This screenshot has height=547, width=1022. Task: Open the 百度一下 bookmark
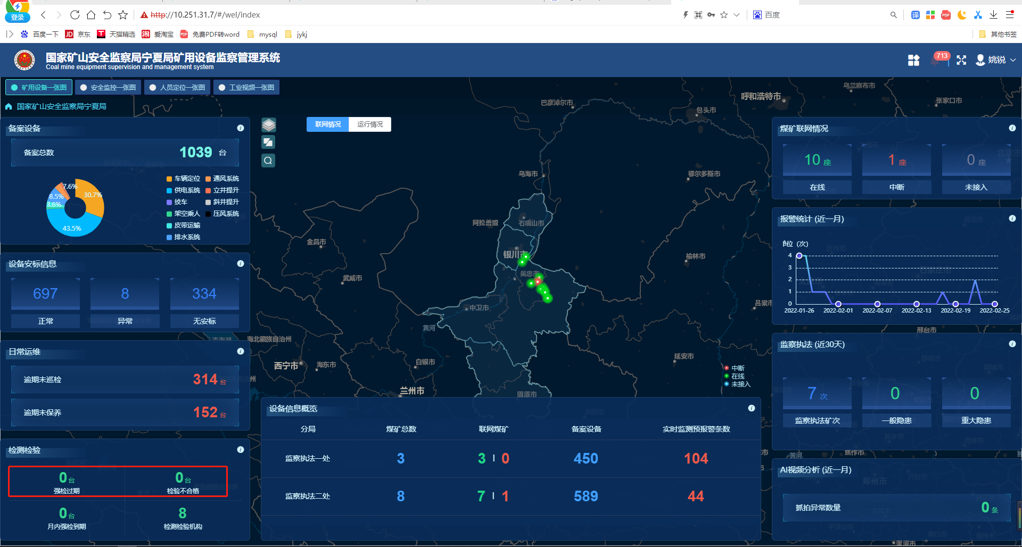[39, 34]
